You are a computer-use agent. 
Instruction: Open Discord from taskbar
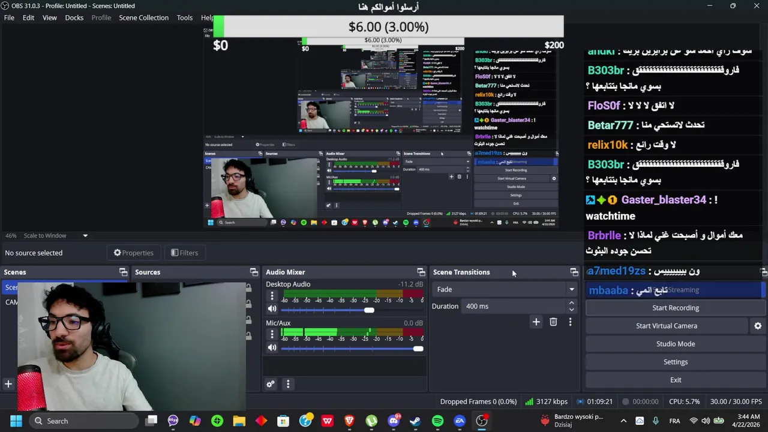[394, 421]
